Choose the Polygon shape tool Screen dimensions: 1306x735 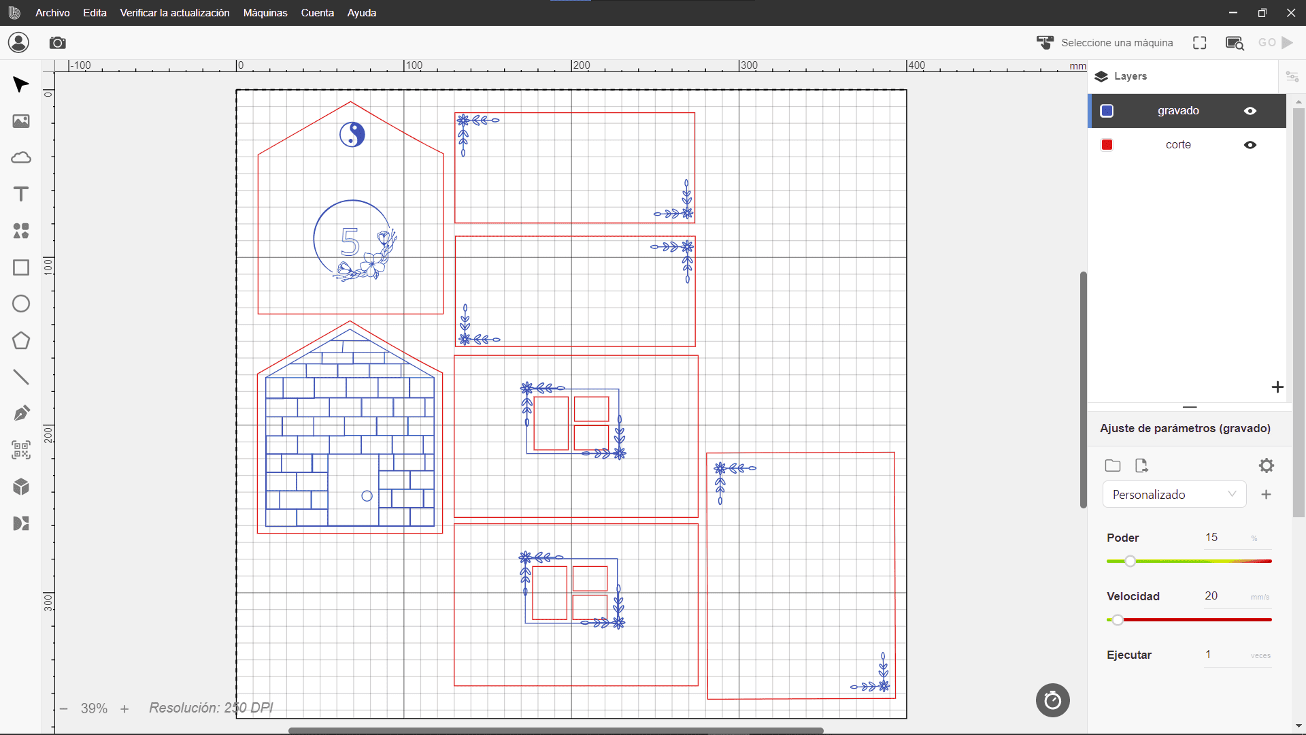click(21, 340)
